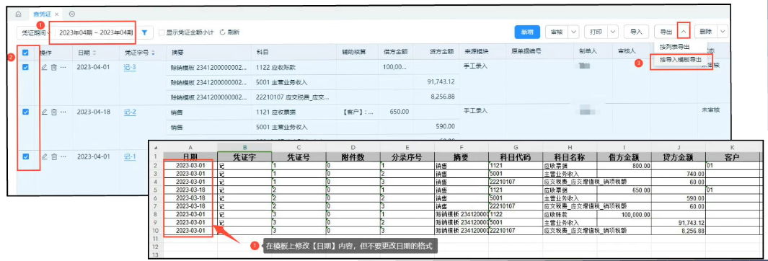This screenshot has height=261, width=768.
Task: Open more actions for voucher 记-2
Action: [63, 112]
